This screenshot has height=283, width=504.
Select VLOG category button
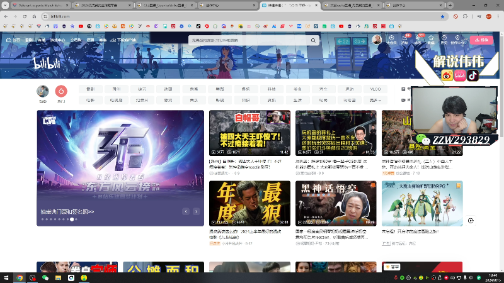375,89
